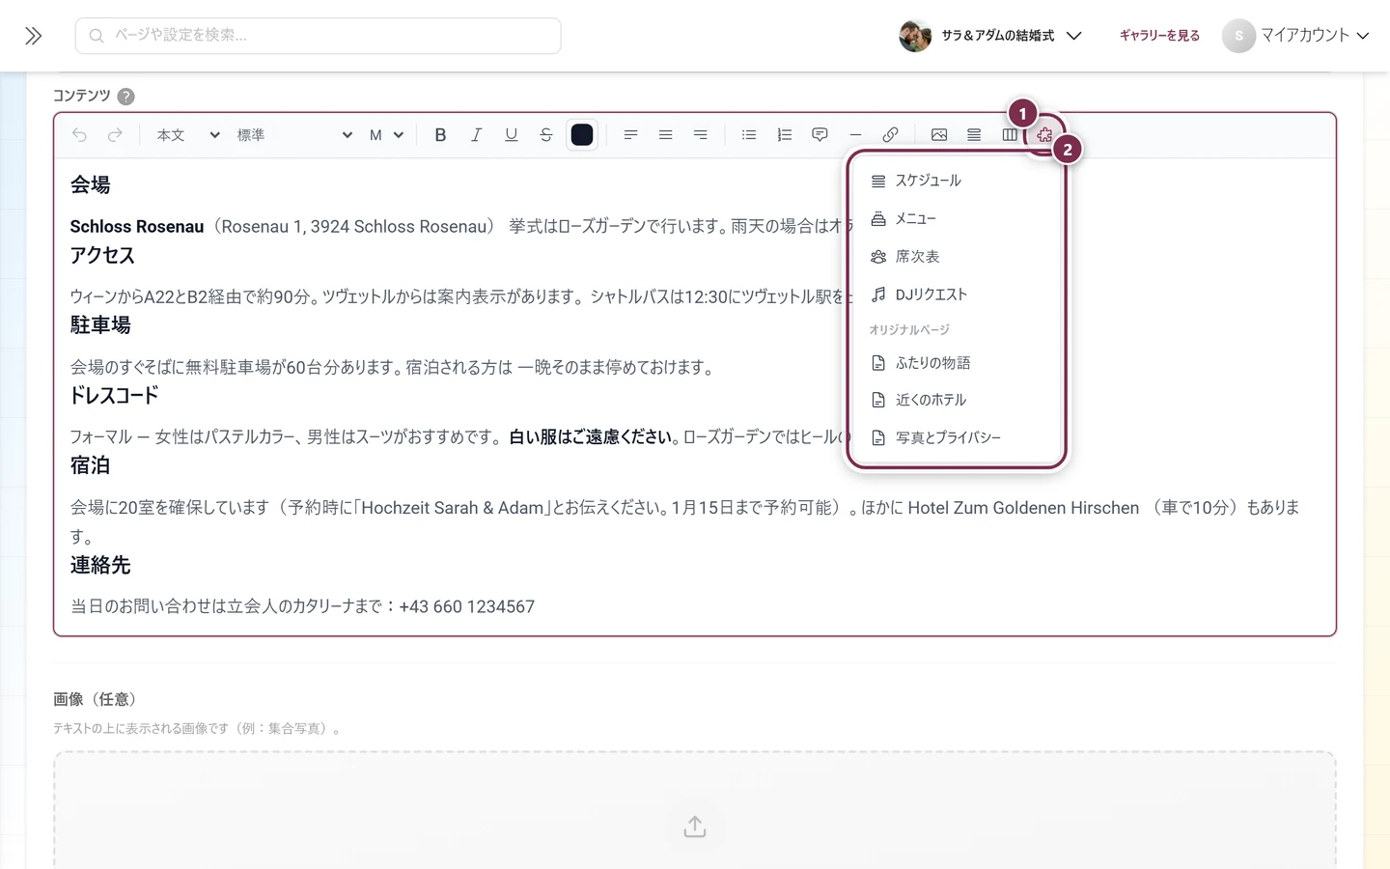
Task: Click the bold 白い服はご遠慮ください text
Action: [x=591, y=436]
